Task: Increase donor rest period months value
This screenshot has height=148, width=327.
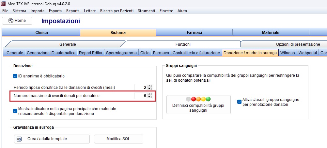Action: point(149,86)
